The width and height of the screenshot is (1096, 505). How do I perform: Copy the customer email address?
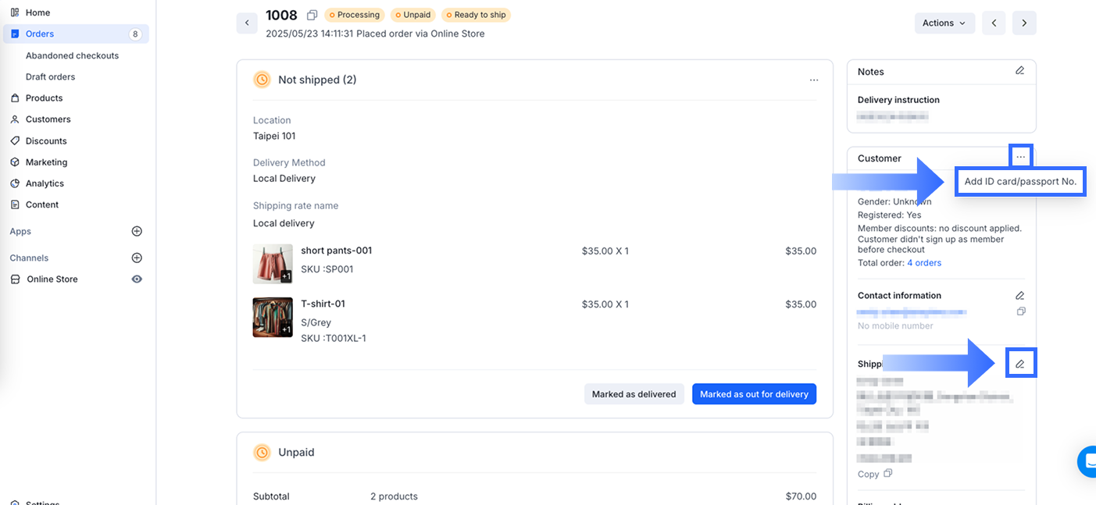click(x=1021, y=311)
